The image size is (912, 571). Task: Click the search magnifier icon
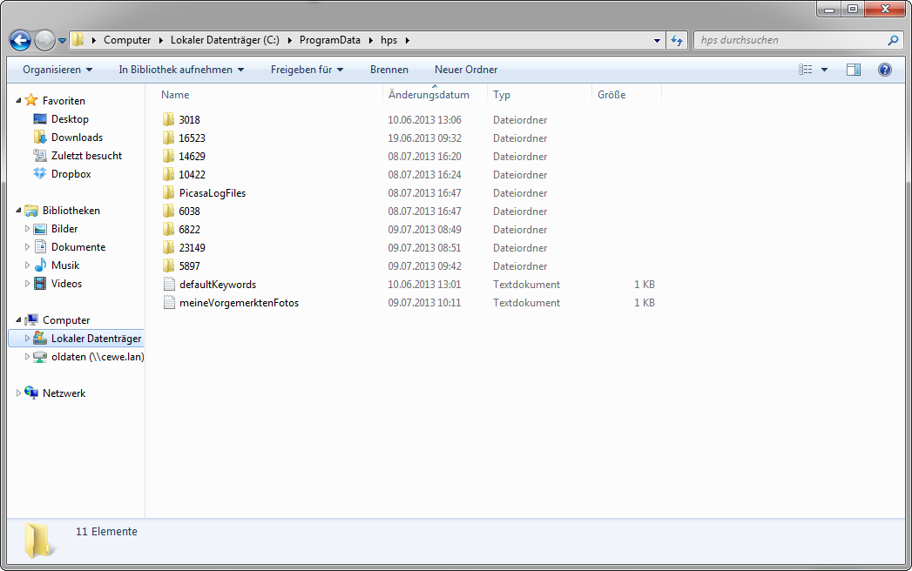(x=893, y=40)
